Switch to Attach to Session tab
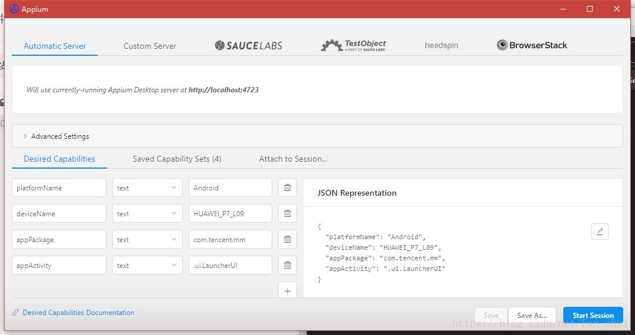The image size is (635, 335). (x=293, y=159)
